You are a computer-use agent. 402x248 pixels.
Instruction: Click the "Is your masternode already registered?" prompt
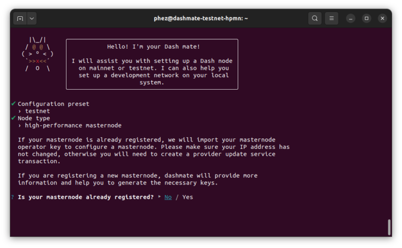click(86, 197)
